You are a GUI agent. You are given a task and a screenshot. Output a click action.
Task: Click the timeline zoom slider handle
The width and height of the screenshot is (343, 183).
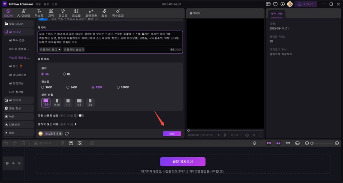(x=312, y=143)
